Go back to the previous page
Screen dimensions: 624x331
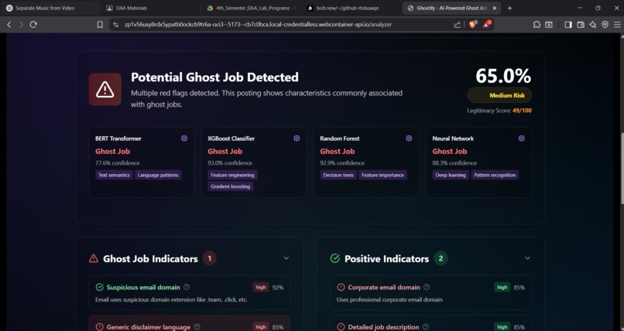[9, 25]
